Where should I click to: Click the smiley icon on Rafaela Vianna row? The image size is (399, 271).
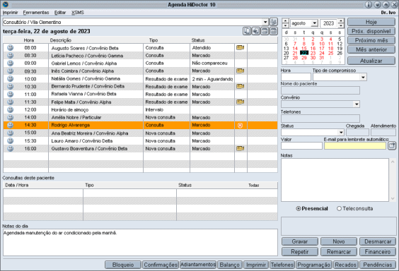pyautogui.click(x=10, y=94)
